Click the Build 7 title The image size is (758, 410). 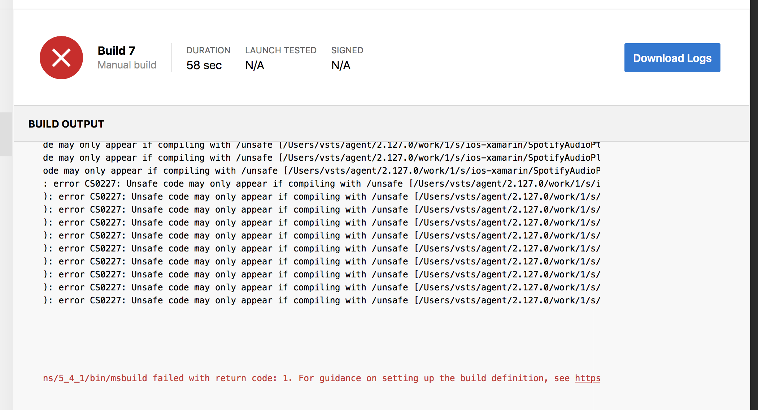pyautogui.click(x=116, y=50)
